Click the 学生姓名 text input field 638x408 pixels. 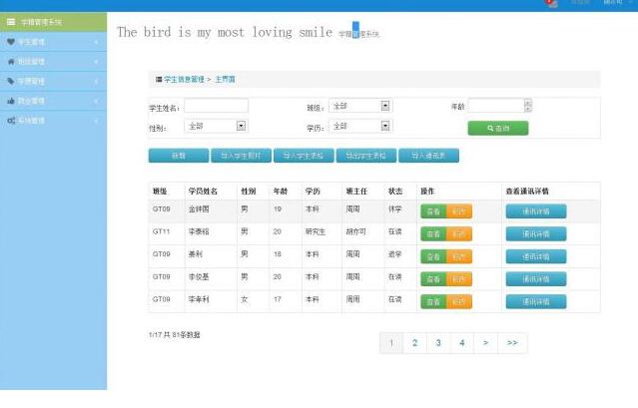pos(216,106)
